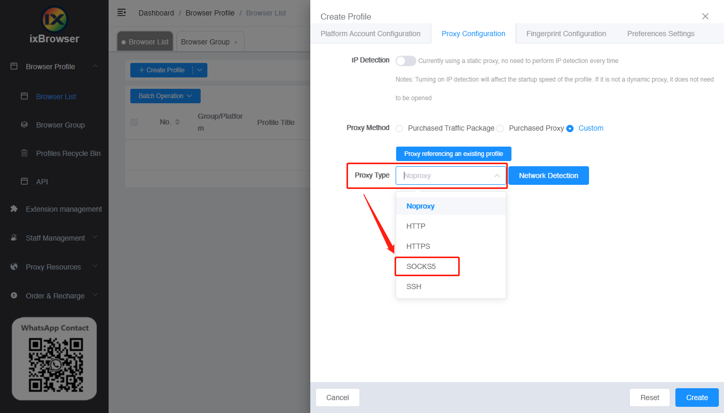The height and width of the screenshot is (413, 724).
Task: Expand the Staff Management sidebar menu
Action: click(x=95, y=238)
